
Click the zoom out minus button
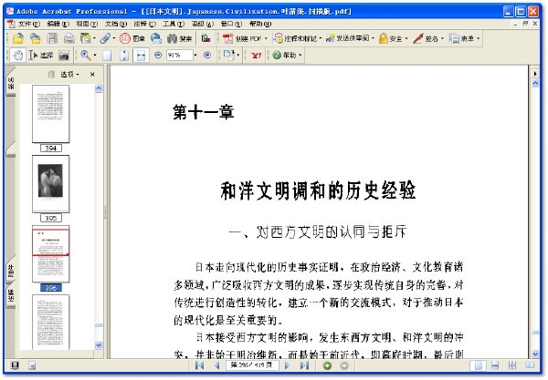pyautogui.click(x=158, y=55)
